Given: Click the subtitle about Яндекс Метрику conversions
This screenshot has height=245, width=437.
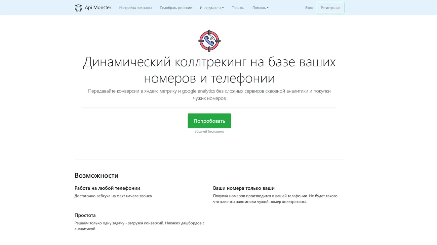Looking at the screenshot, I should [209, 95].
